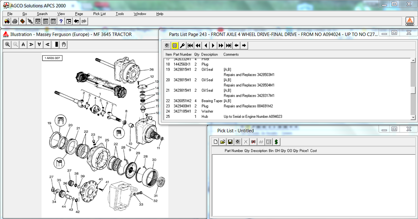
Task: Click the Parts List scrollbar up arrow
Action: (x=413, y=61)
